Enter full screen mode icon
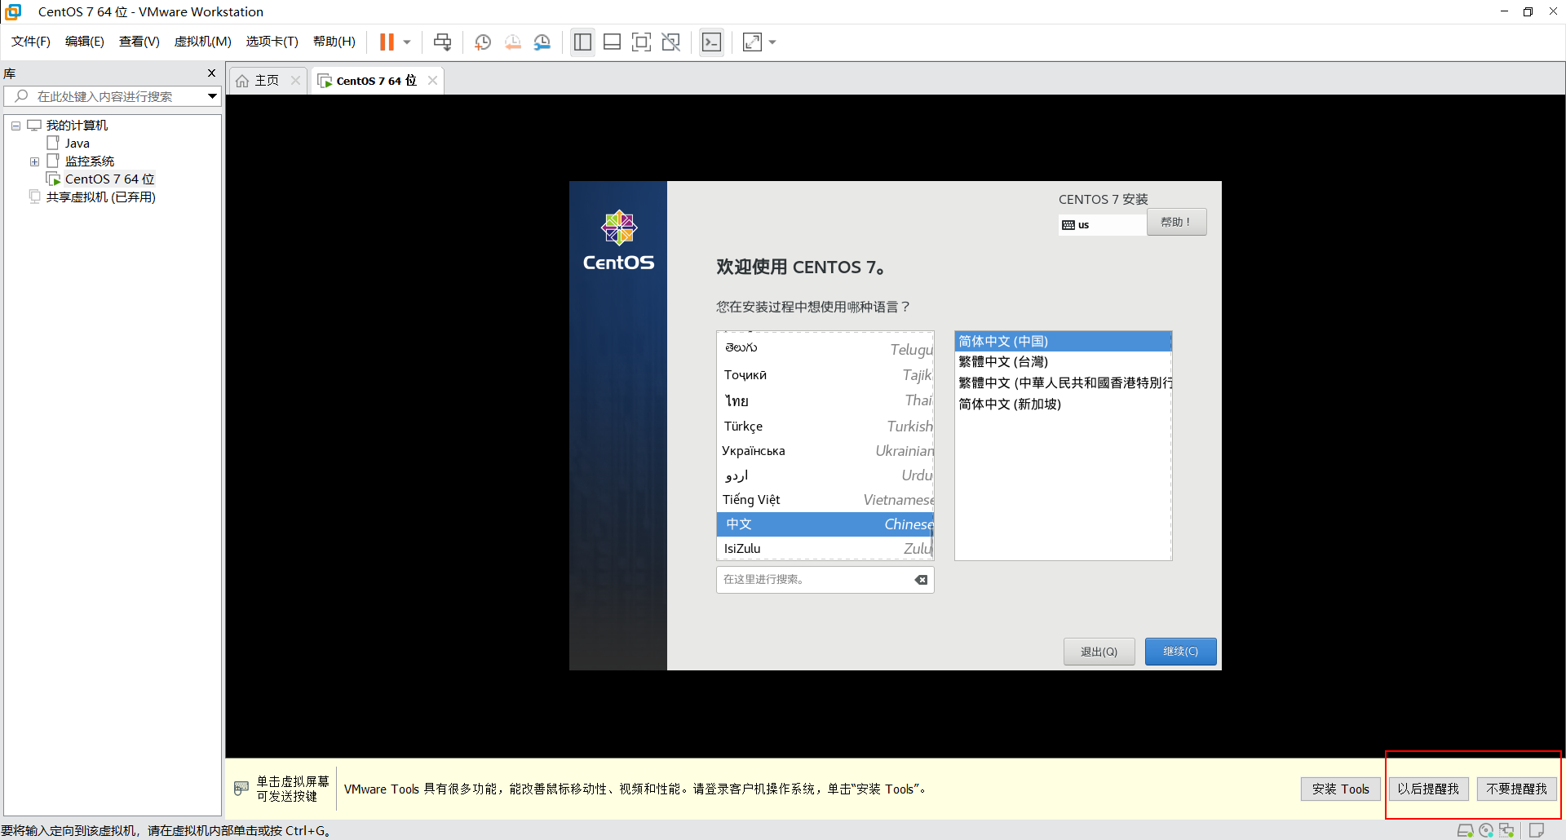1566x840 pixels. (x=641, y=42)
